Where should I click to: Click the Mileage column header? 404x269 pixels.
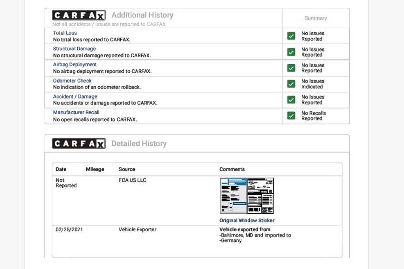tap(95, 169)
